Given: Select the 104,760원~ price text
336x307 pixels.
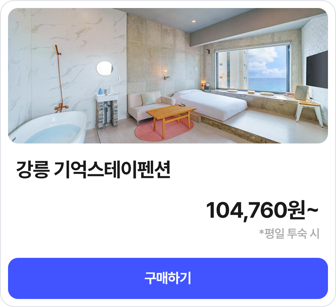Looking at the screenshot, I should coord(262,210).
